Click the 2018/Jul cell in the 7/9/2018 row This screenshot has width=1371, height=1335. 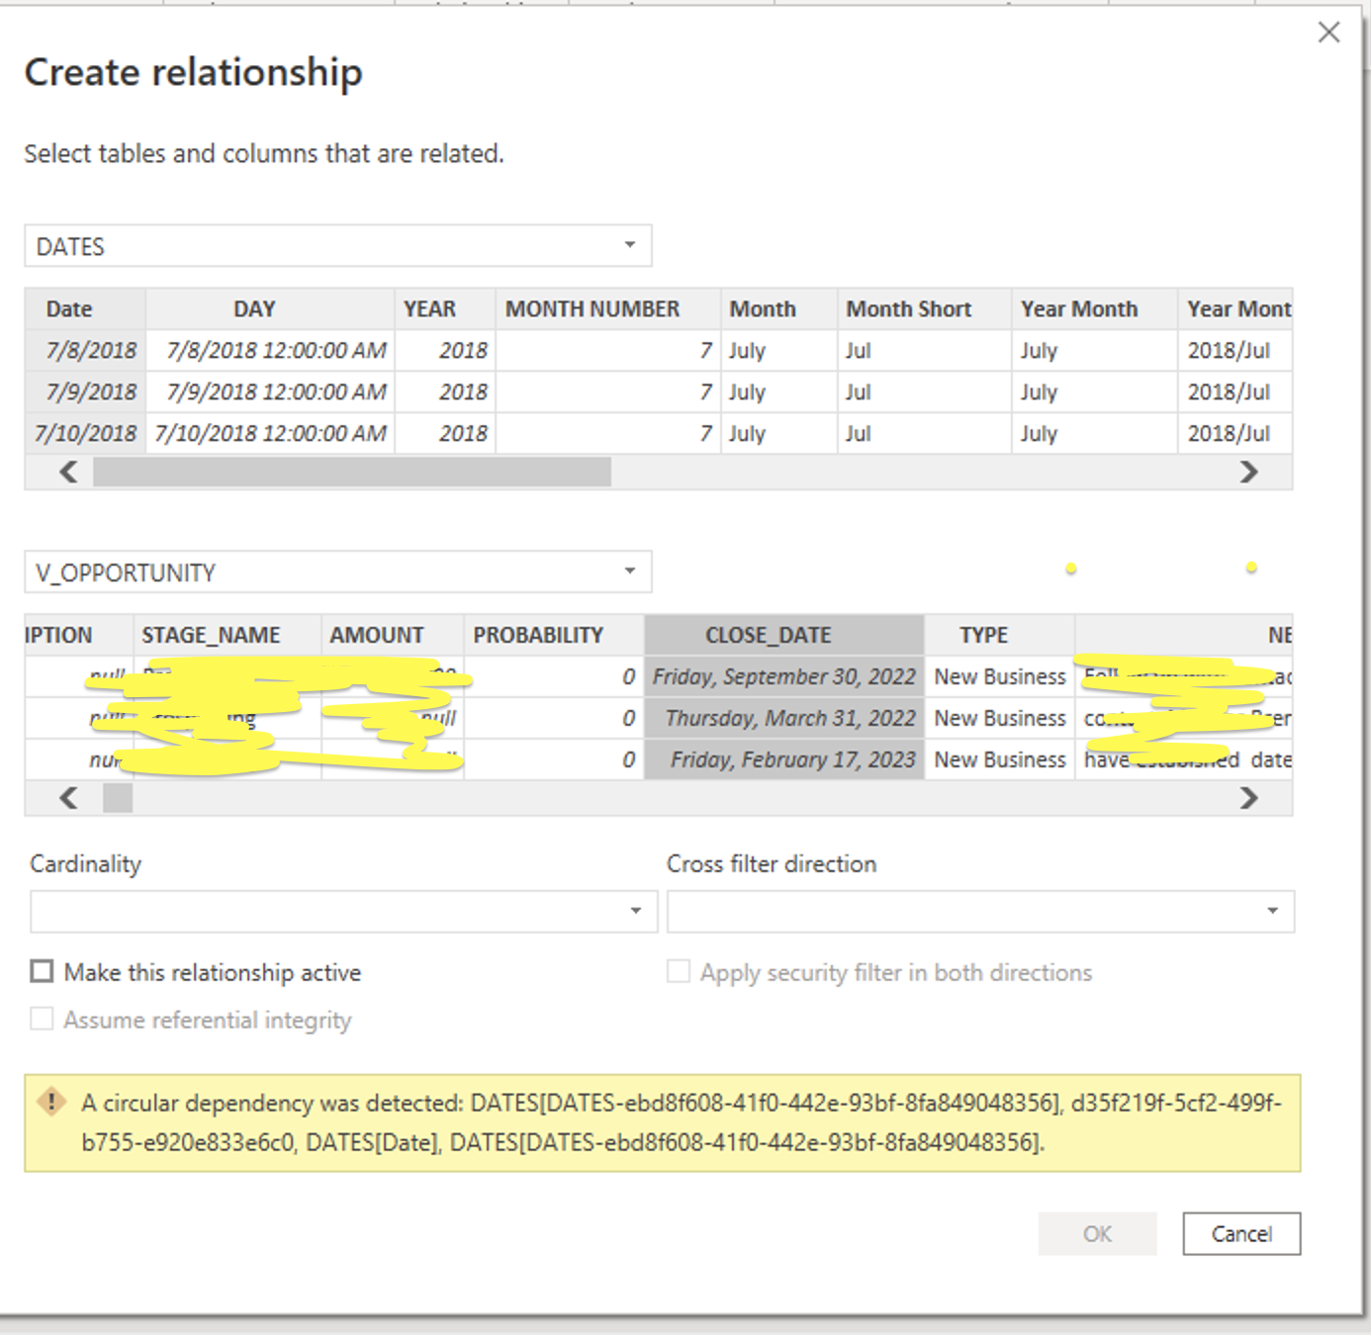[x=1234, y=392]
